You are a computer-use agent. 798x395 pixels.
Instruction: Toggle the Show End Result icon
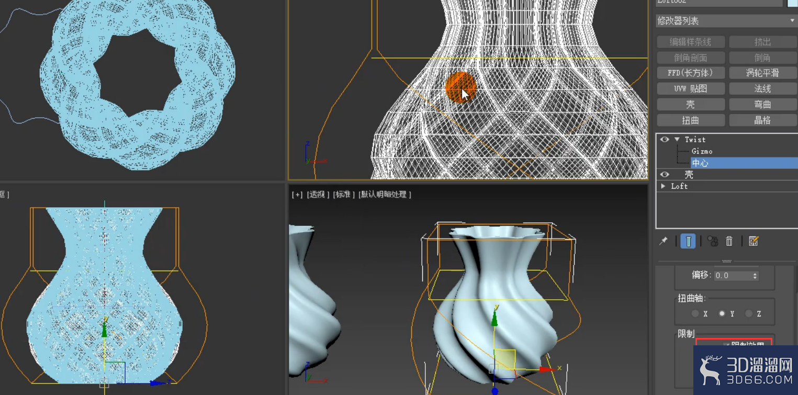pos(688,241)
